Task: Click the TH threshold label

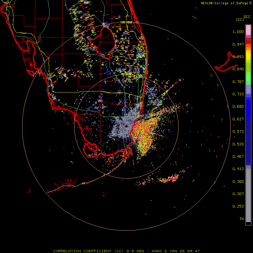Action: (241, 219)
